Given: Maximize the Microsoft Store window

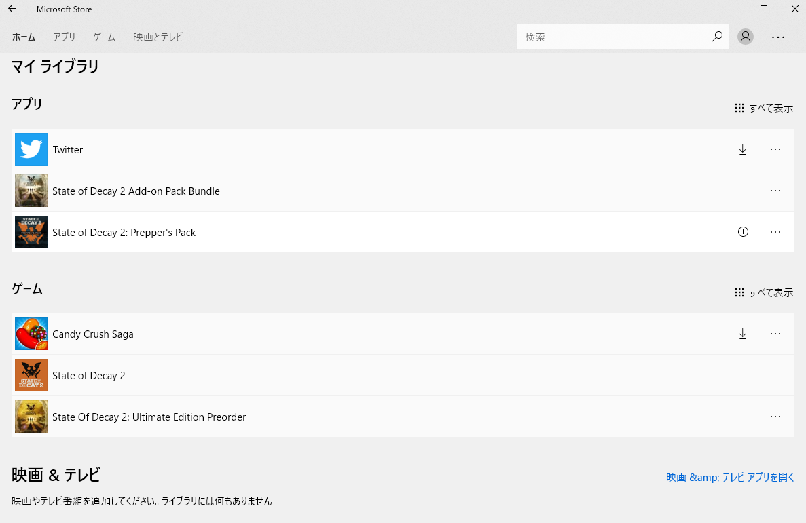Looking at the screenshot, I should tap(764, 9).
